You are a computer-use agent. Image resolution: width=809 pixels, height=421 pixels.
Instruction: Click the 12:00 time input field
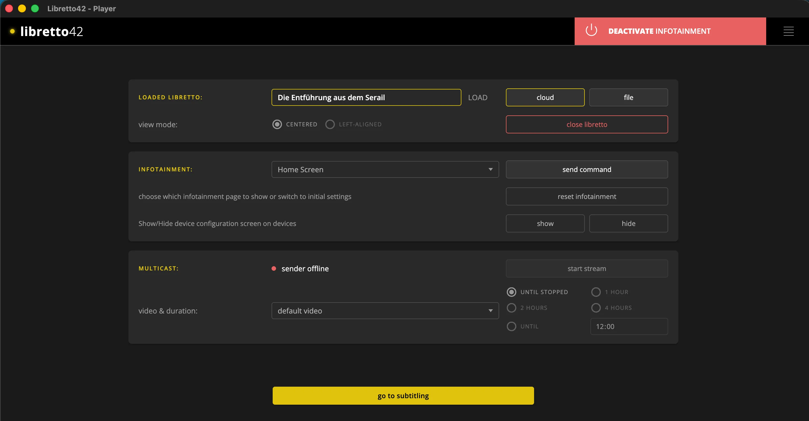[x=629, y=326]
